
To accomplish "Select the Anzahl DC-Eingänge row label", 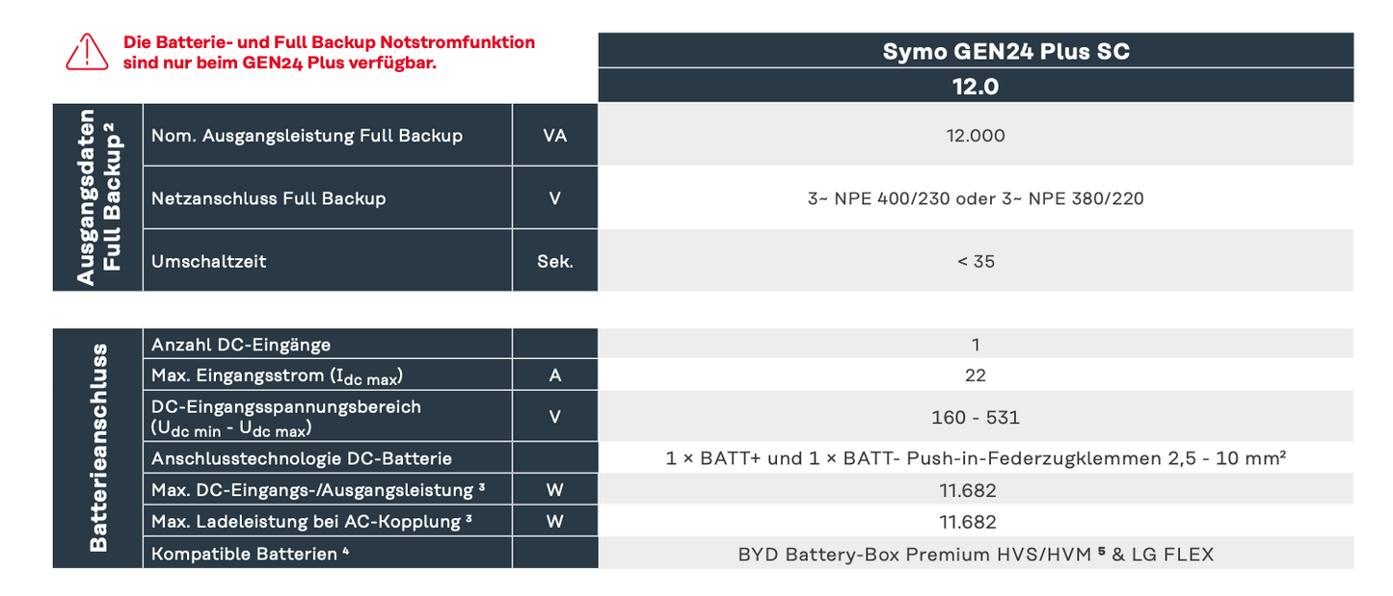I will click(x=241, y=344).
